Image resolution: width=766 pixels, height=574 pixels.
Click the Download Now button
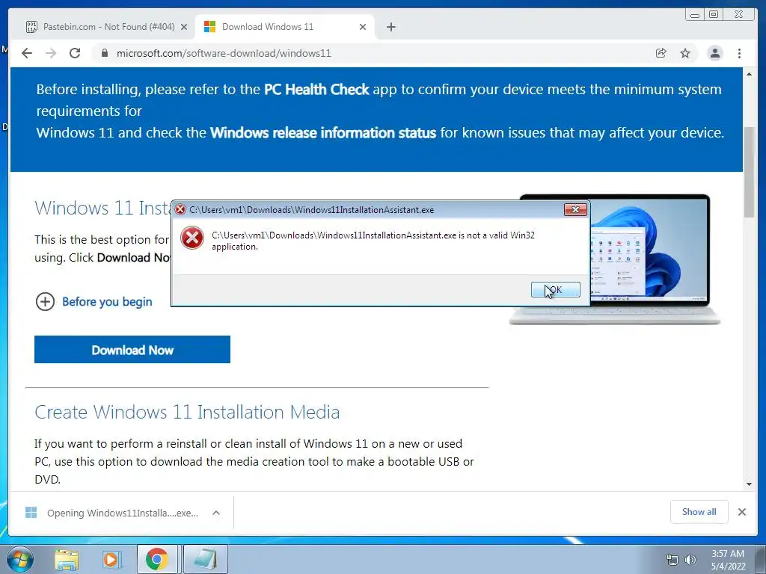click(x=132, y=350)
